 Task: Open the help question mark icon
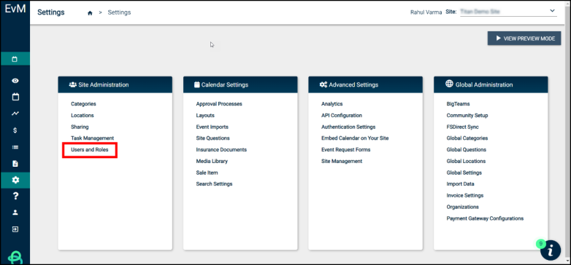15,197
